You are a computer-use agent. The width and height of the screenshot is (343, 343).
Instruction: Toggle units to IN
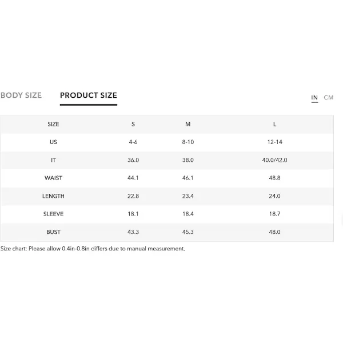coord(314,98)
